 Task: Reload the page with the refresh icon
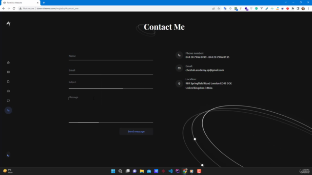14,8
